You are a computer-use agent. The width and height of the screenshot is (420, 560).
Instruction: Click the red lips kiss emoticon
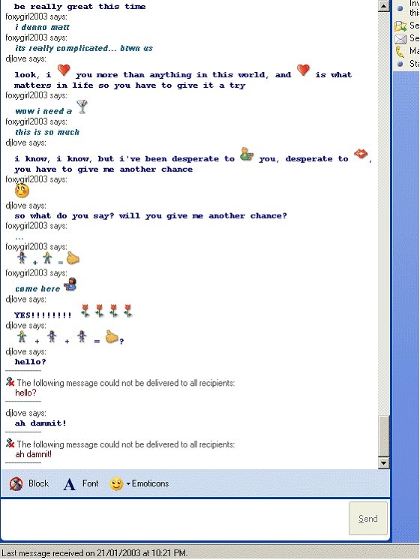361,154
